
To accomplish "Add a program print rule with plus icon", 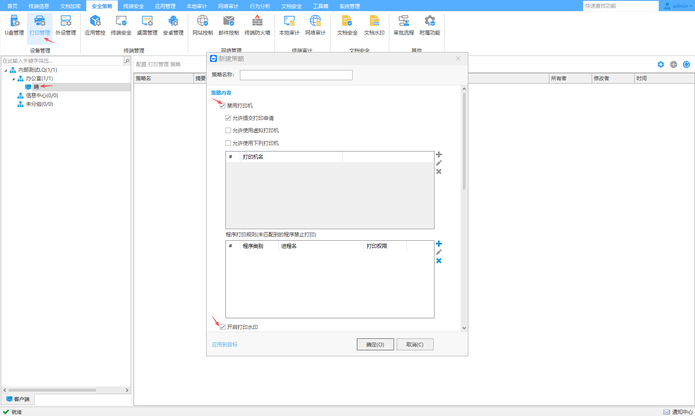I will coord(439,244).
